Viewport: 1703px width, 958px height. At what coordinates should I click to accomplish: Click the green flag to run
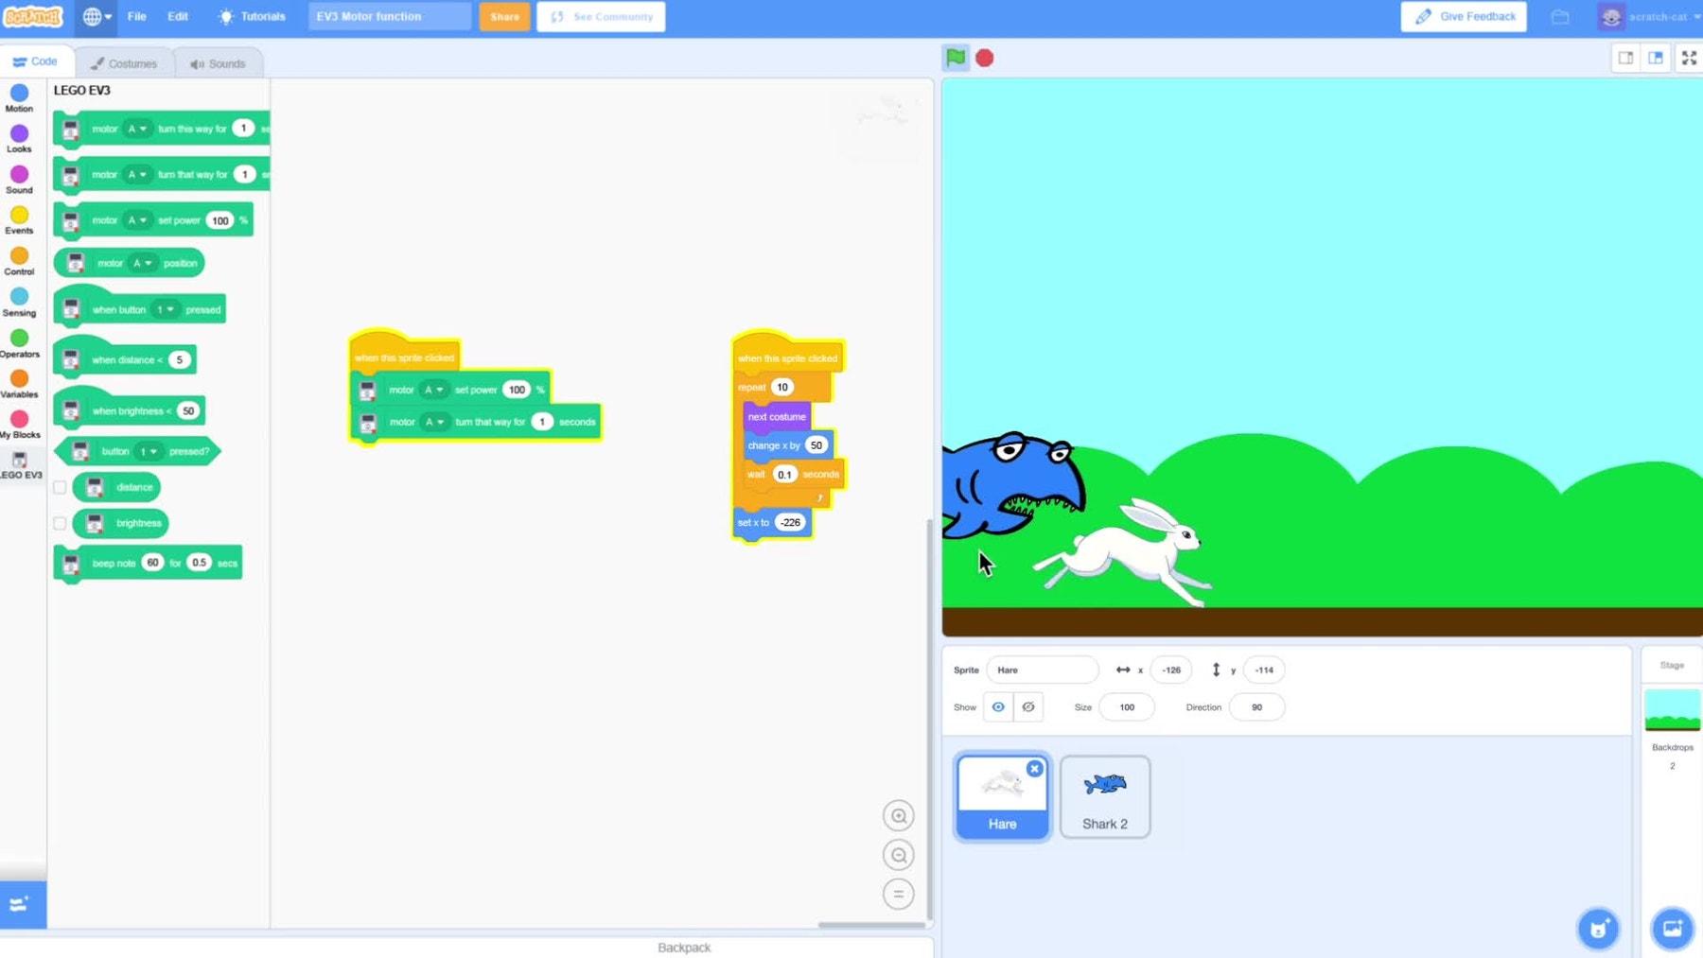click(956, 58)
